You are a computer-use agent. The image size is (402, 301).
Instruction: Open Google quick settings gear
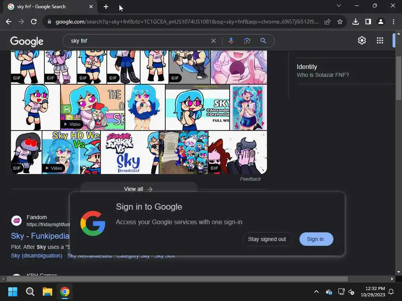pos(362,40)
